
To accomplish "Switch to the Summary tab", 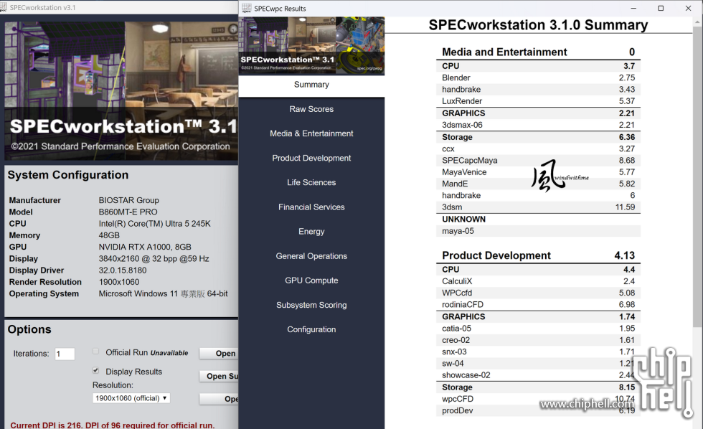I will (x=311, y=84).
